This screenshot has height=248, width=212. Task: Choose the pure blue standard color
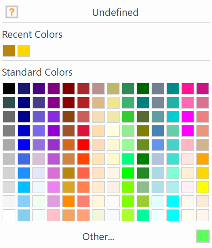point(24,145)
